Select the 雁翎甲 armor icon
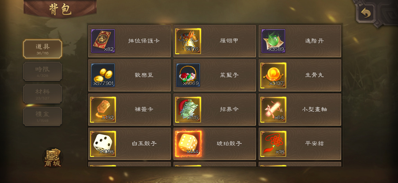The width and height of the screenshot is (398, 183). coord(188,41)
